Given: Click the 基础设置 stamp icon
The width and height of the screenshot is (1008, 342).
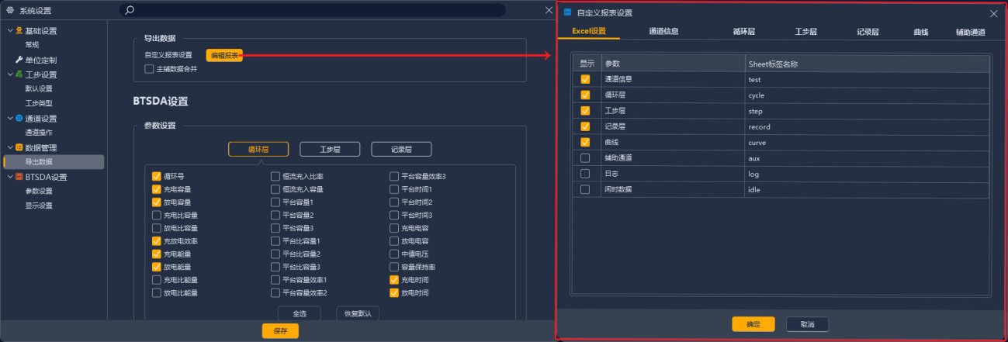Looking at the screenshot, I should point(19,31).
